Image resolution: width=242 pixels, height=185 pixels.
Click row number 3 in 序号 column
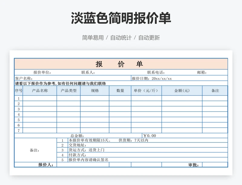tap(18, 109)
